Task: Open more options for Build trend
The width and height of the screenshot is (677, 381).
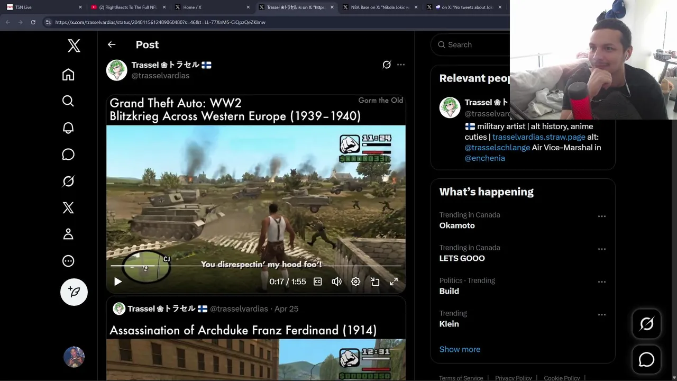Action: 602,282
